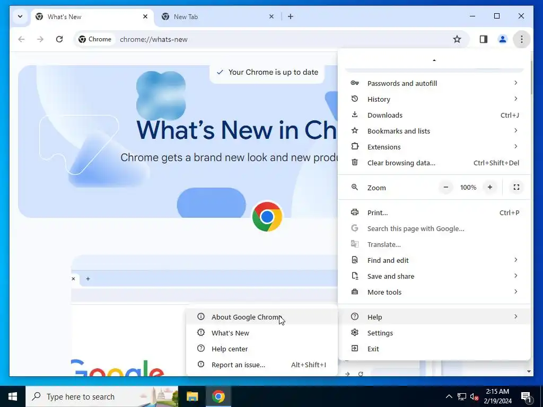This screenshot has width=543, height=407.
Task: Open Settings from the Chrome menu
Action: (x=434, y=333)
